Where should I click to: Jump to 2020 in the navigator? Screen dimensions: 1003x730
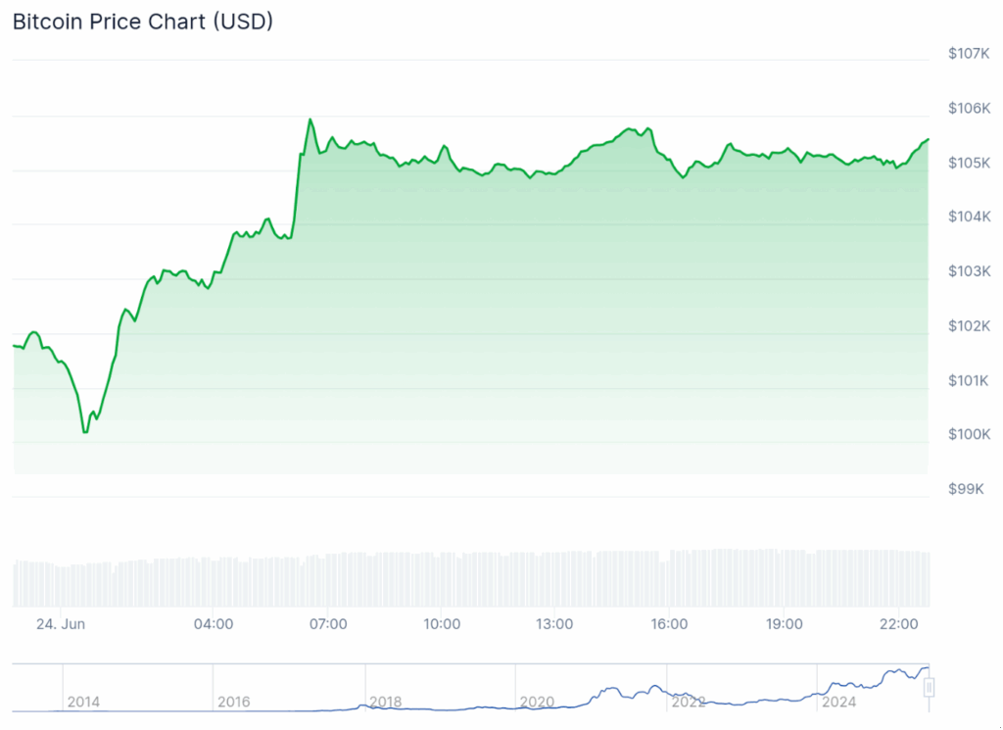pos(538,702)
